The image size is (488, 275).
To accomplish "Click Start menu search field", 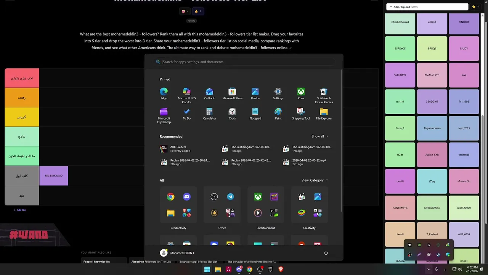I will [244, 62].
